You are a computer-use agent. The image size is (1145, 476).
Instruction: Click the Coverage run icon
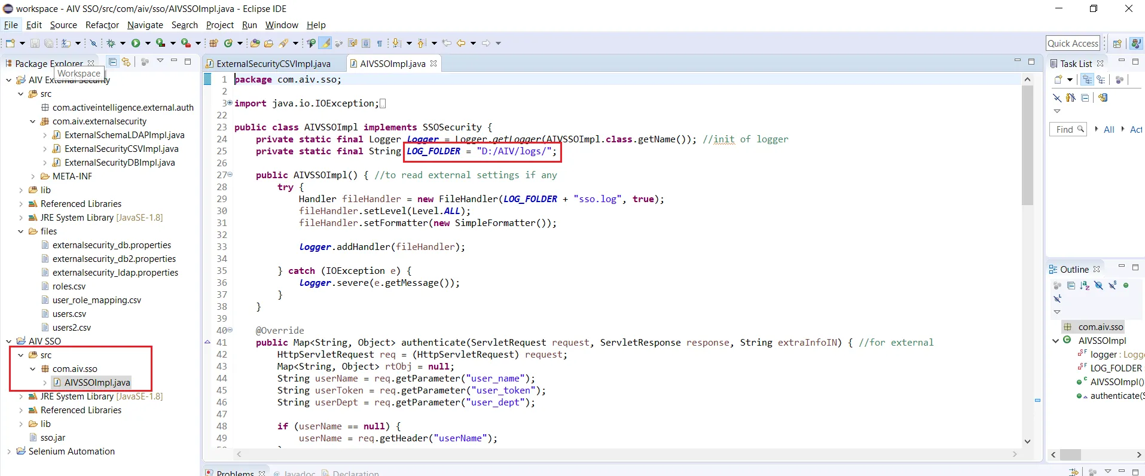(x=160, y=43)
